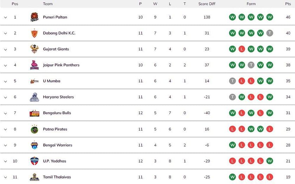
Task: Expand the Bengal Warriors row chevron
Action: [x=6, y=145]
